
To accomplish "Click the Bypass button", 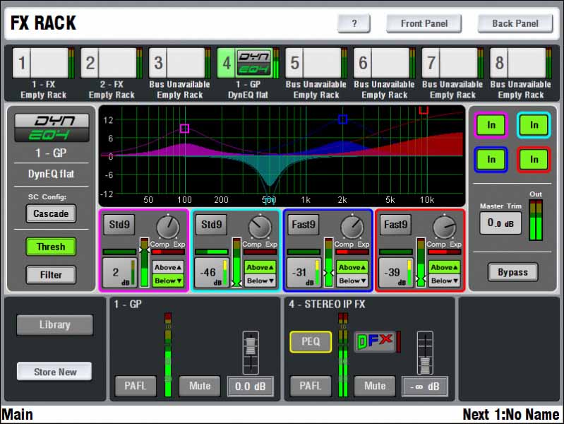I will coord(512,272).
